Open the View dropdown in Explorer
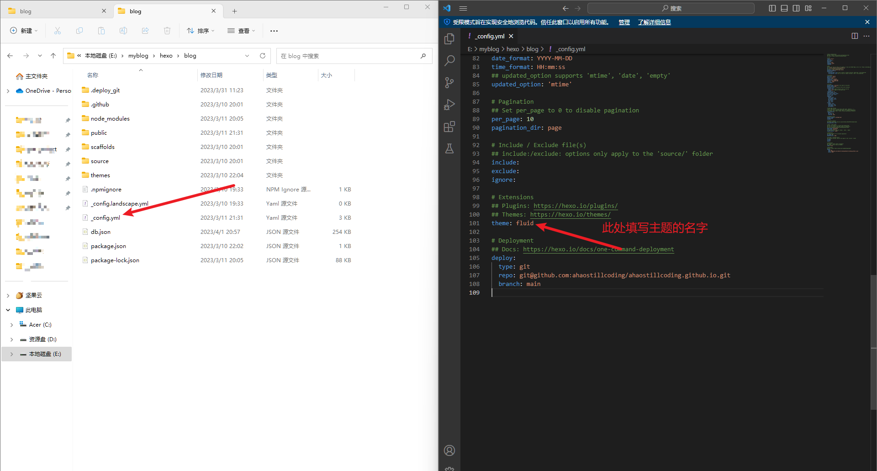The height and width of the screenshot is (471, 877). [x=241, y=31]
